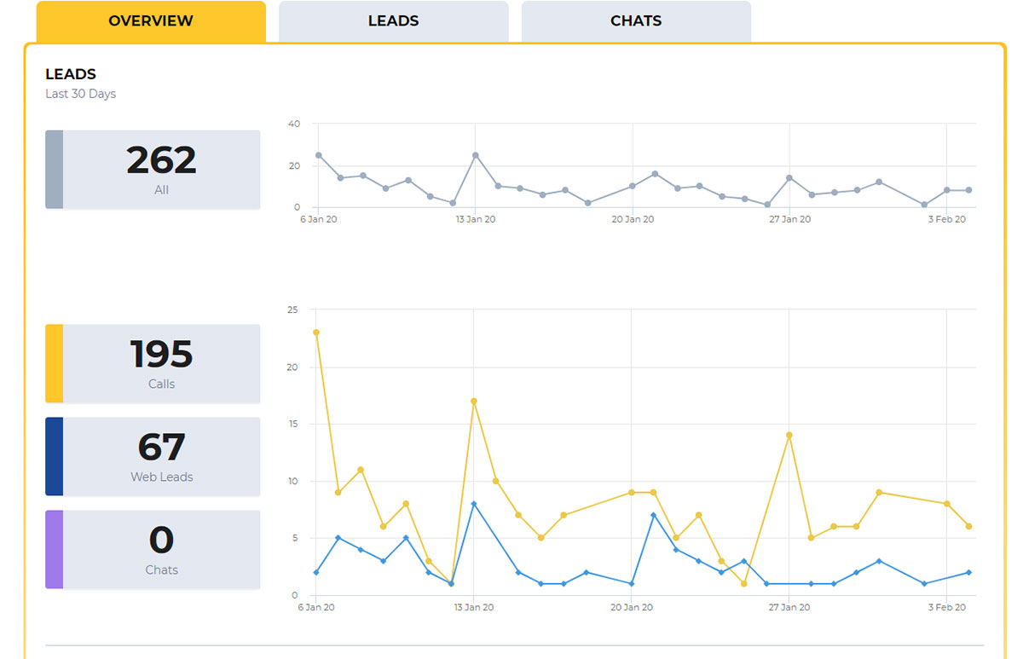Click the 0 Chats stat card
Screen dimensions: 1023x659
coord(153,549)
